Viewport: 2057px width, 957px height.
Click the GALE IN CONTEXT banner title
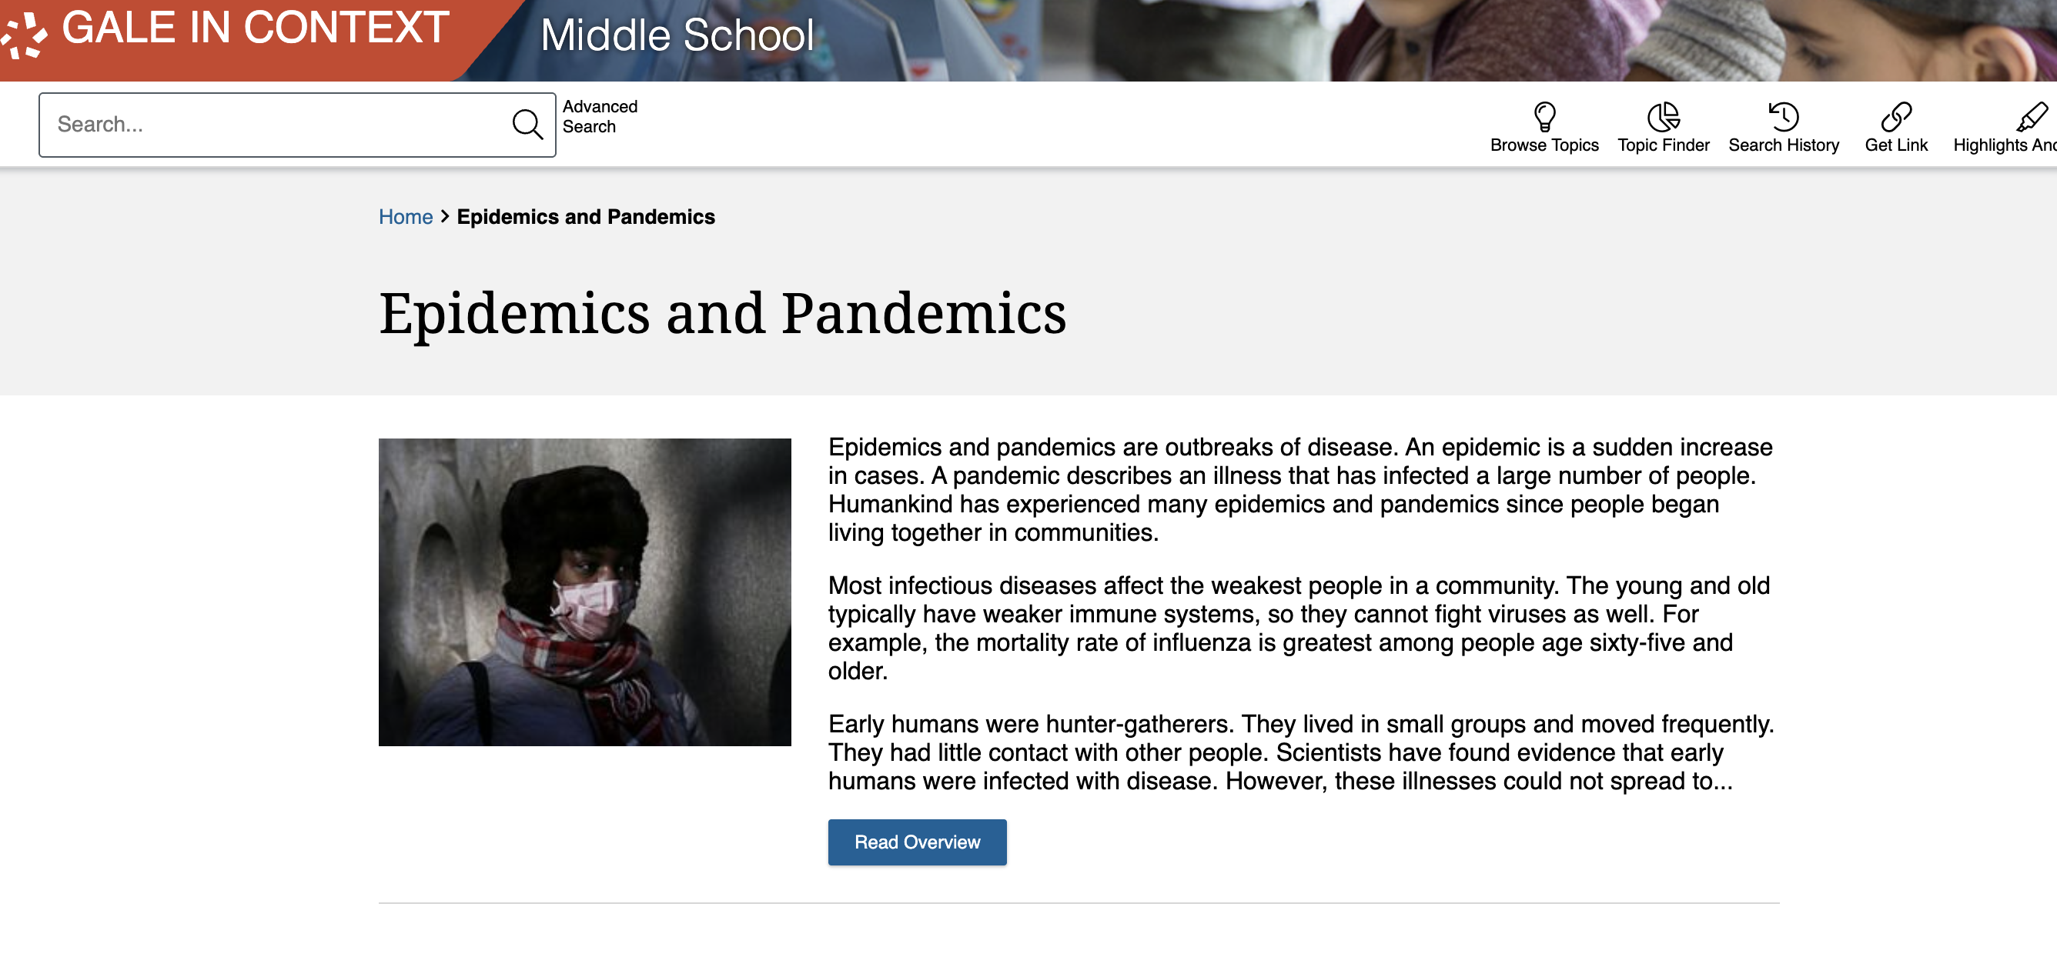click(256, 28)
